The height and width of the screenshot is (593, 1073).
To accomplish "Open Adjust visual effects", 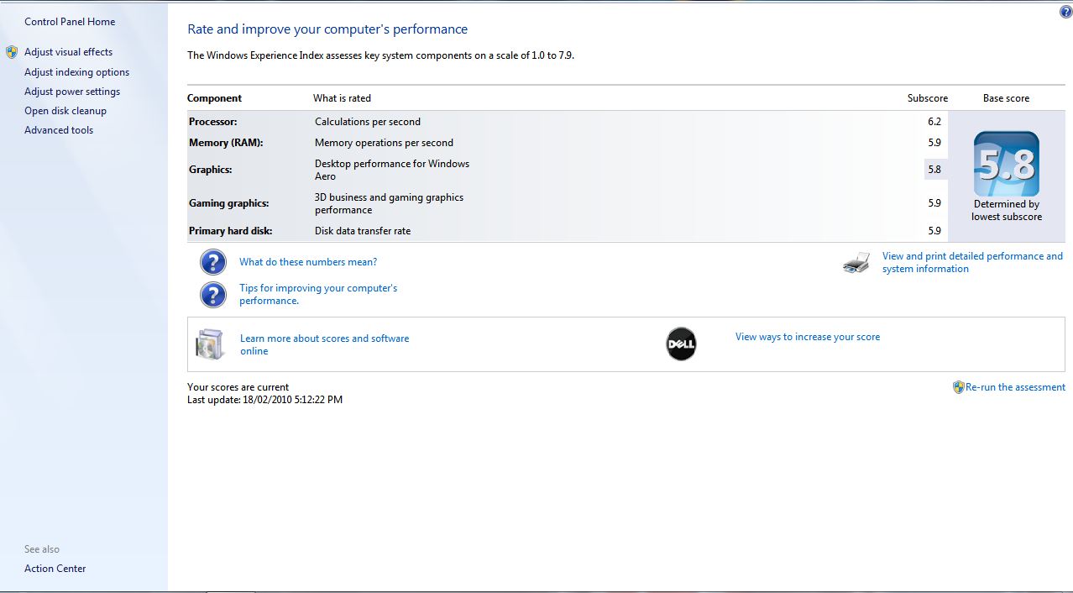I will pyautogui.click(x=68, y=52).
